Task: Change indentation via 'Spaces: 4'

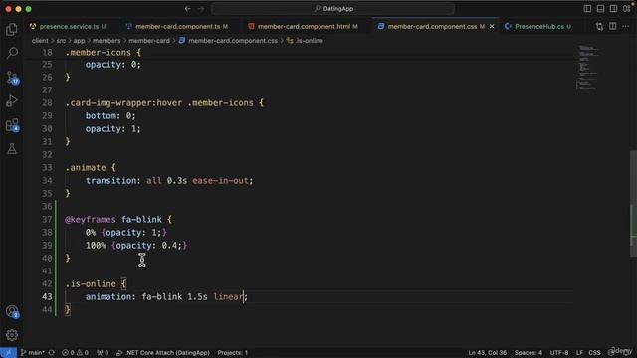Action: pyautogui.click(x=529, y=353)
